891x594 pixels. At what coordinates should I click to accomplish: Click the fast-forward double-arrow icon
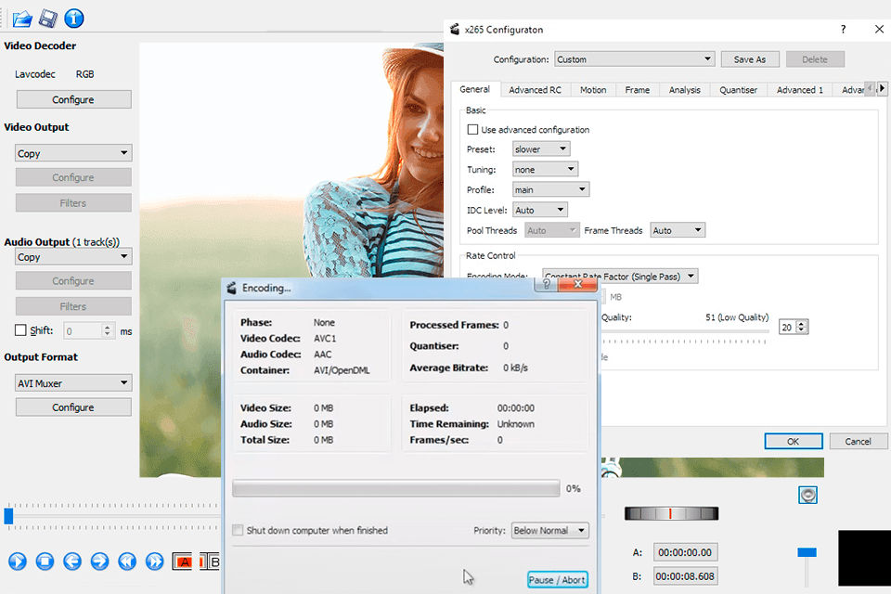(x=155, y=562)
